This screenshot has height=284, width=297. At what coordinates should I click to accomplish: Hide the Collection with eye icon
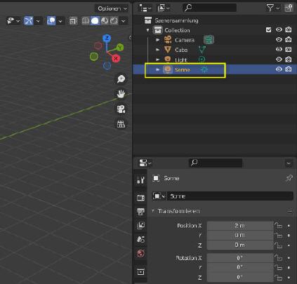(x=279, y=29)
